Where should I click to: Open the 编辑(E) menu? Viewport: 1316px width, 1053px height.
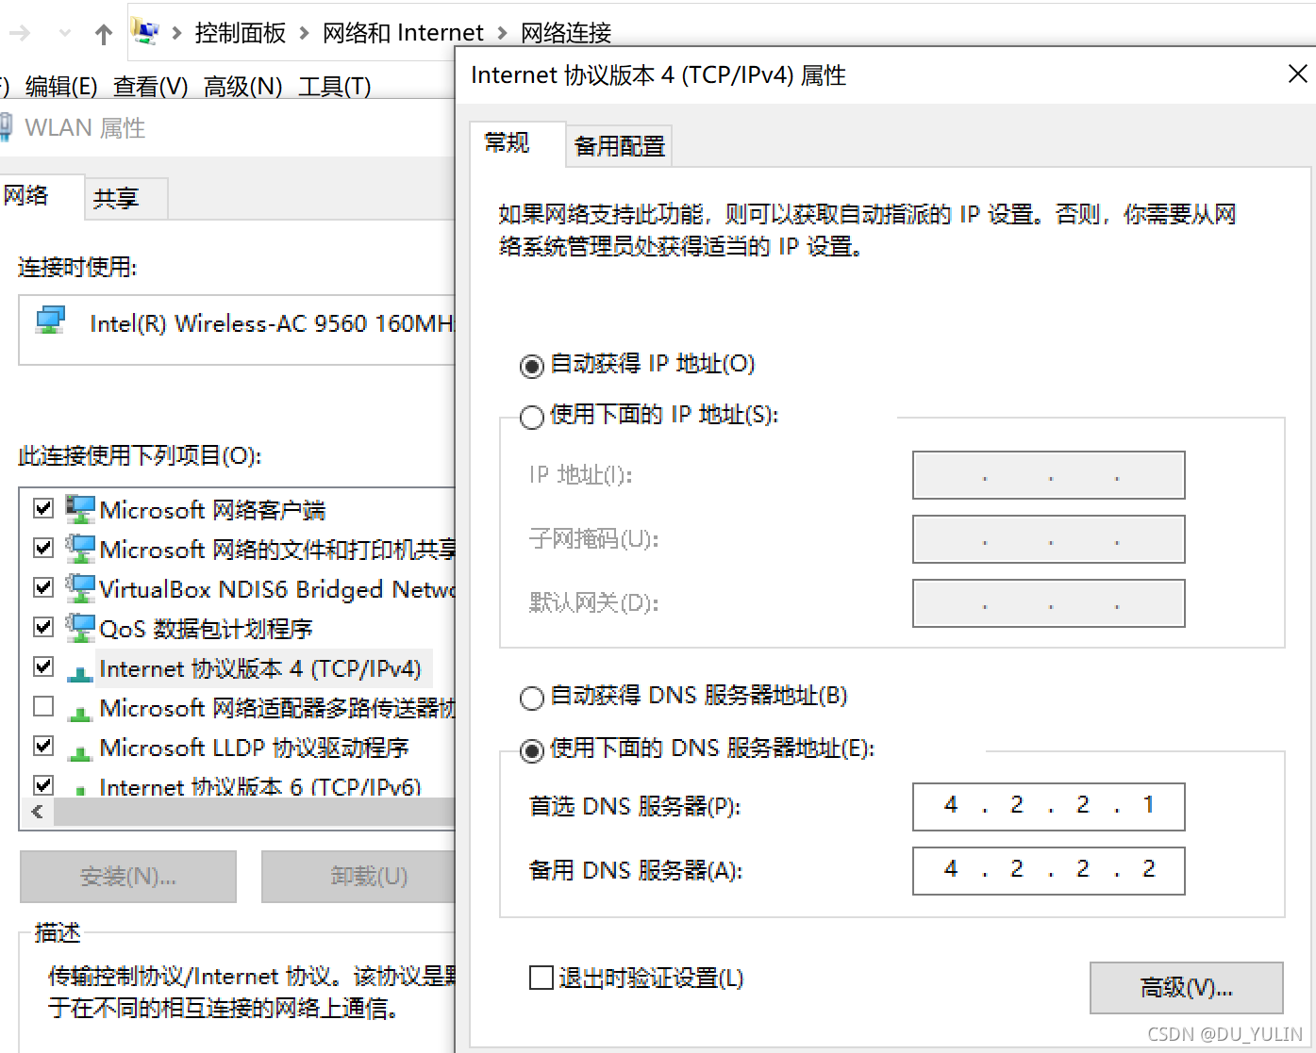coord(61,87)
